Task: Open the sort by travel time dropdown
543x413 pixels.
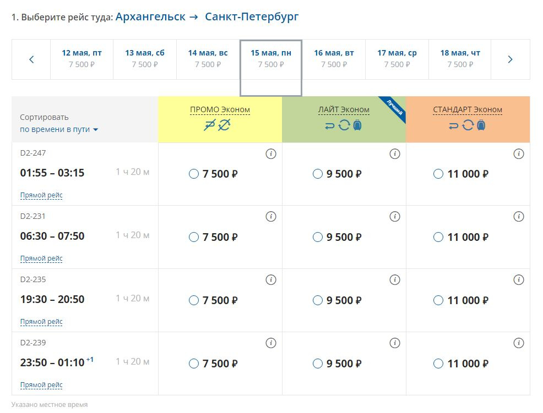Action: tap(59, 129)
